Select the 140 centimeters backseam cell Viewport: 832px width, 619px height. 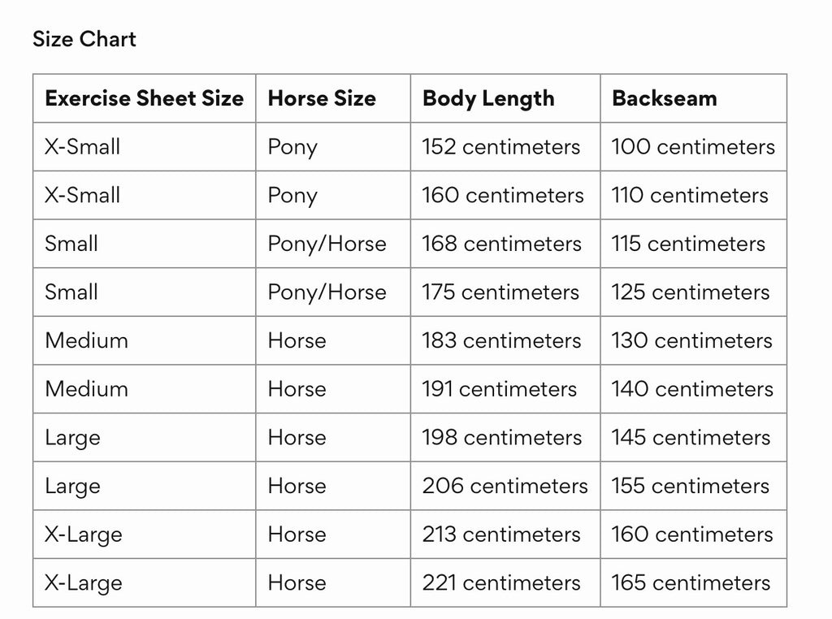tap(694, 389)
